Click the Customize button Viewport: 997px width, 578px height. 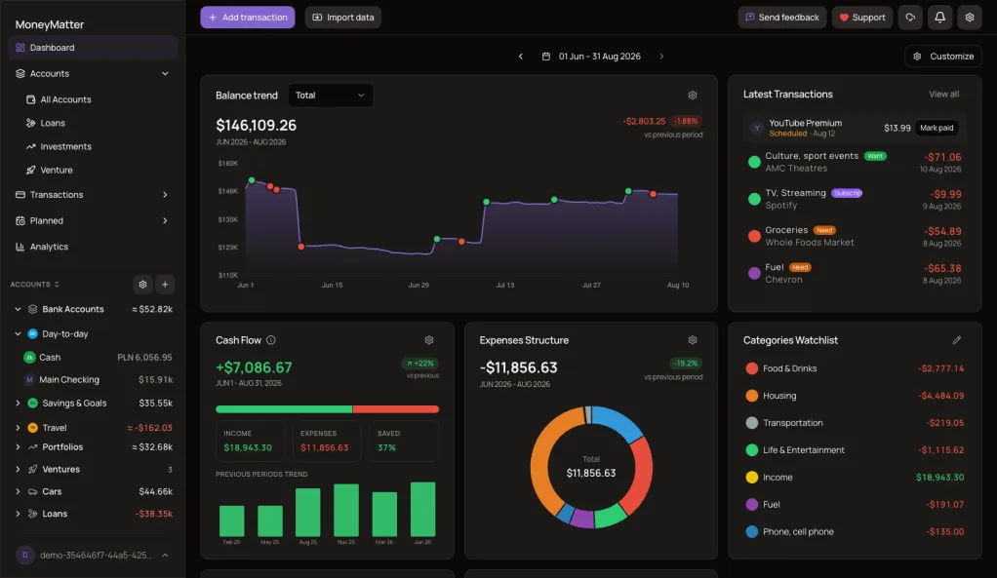coord(943,57)
